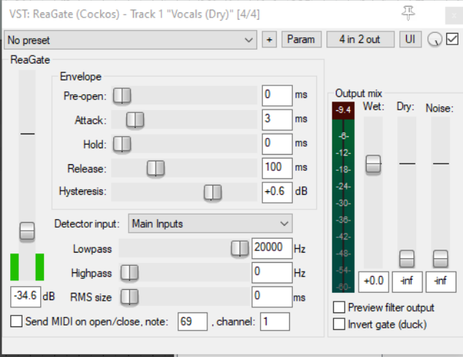
Task: Click the Highpass Hz field
Action: pos(272,272)
